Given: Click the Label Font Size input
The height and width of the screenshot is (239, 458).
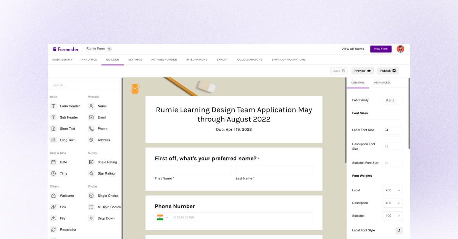Looking at the screenshot, I should point(392,130).
